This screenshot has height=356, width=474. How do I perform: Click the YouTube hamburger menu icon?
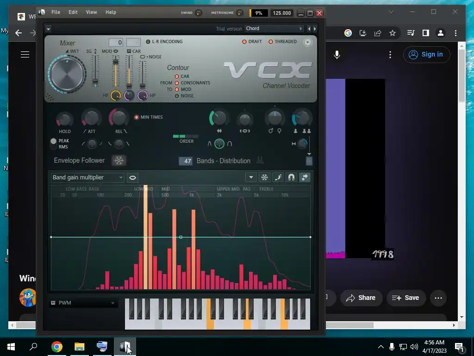pyautogui.click(x=25, y=55)
